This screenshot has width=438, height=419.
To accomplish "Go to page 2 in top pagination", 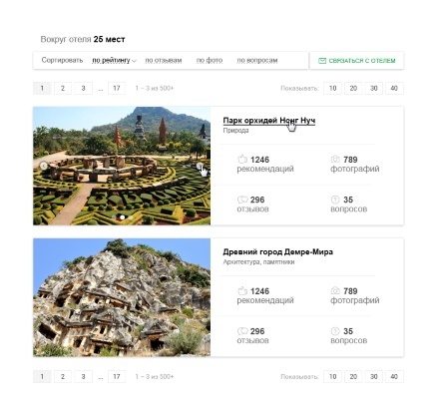I will [x=63, y=88].
